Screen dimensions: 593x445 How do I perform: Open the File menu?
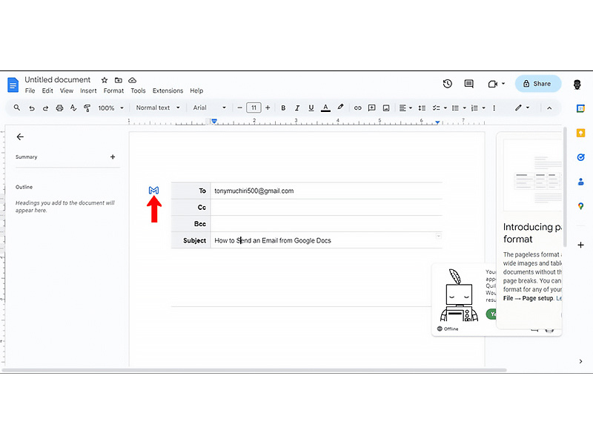[30, 90]
